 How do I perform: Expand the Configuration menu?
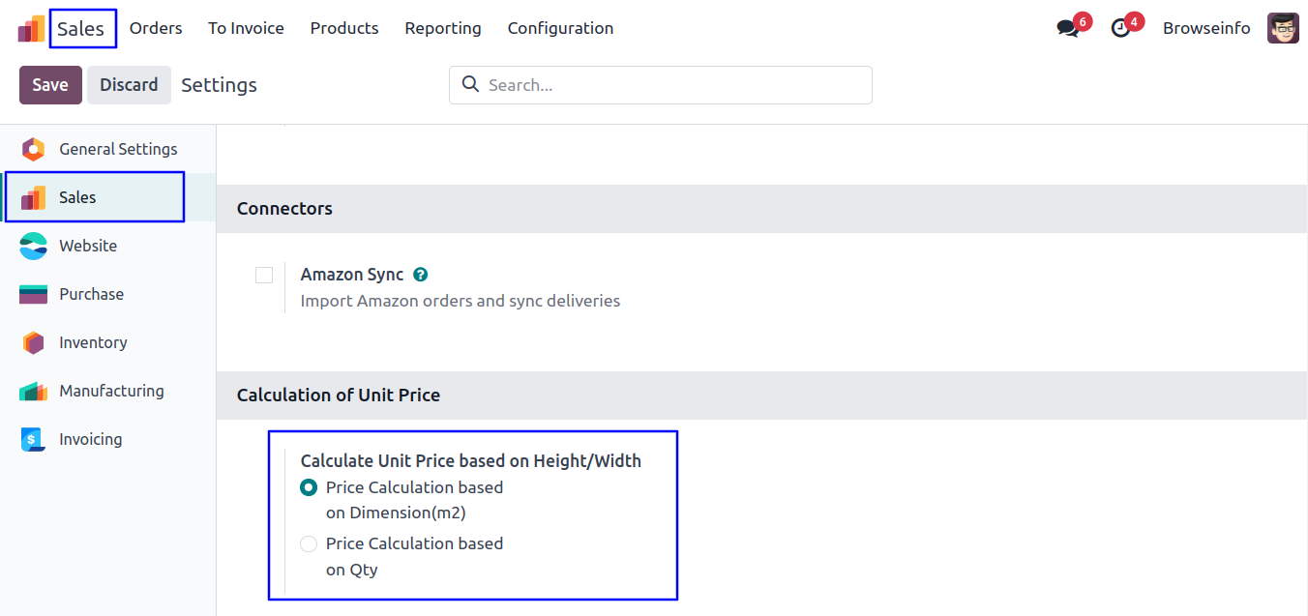(560, 28)
